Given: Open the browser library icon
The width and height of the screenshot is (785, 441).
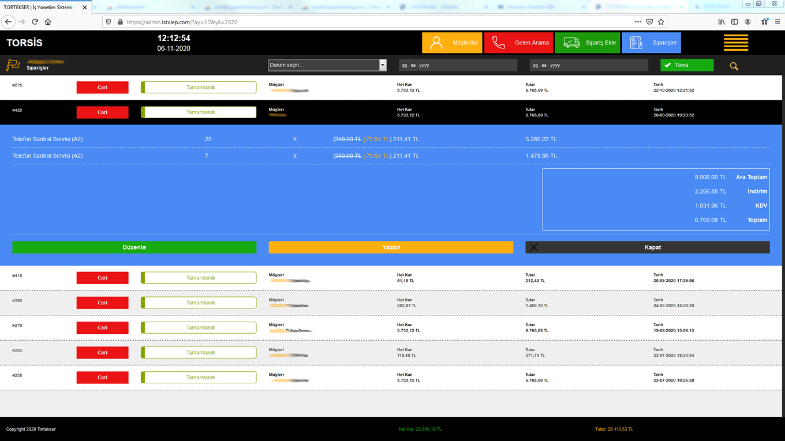Looking at the screenshot, I should pyautogui.click(x=722, y=22).
